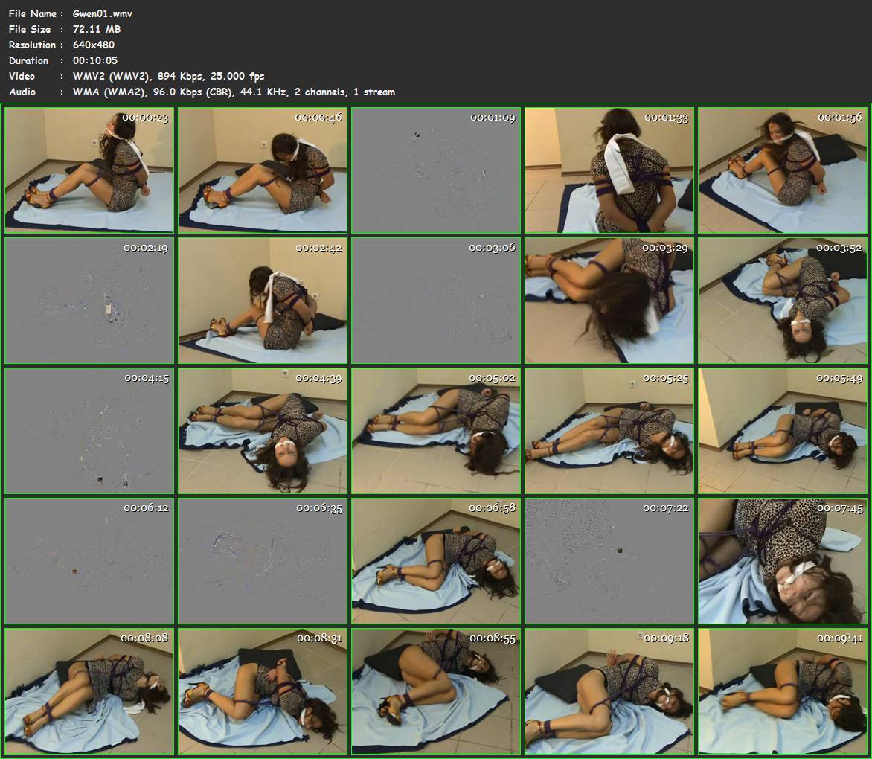Click the thumbnail marked 00:01:33

(609, 170)
